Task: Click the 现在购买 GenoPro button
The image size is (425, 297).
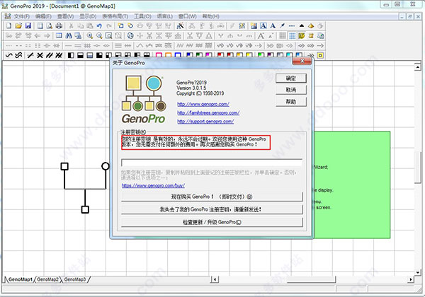Action: click(x=212, y=197)
